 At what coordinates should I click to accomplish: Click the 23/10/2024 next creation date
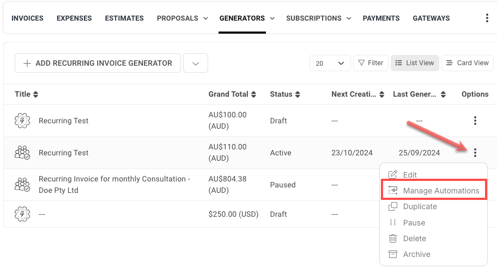pos(352,153)
